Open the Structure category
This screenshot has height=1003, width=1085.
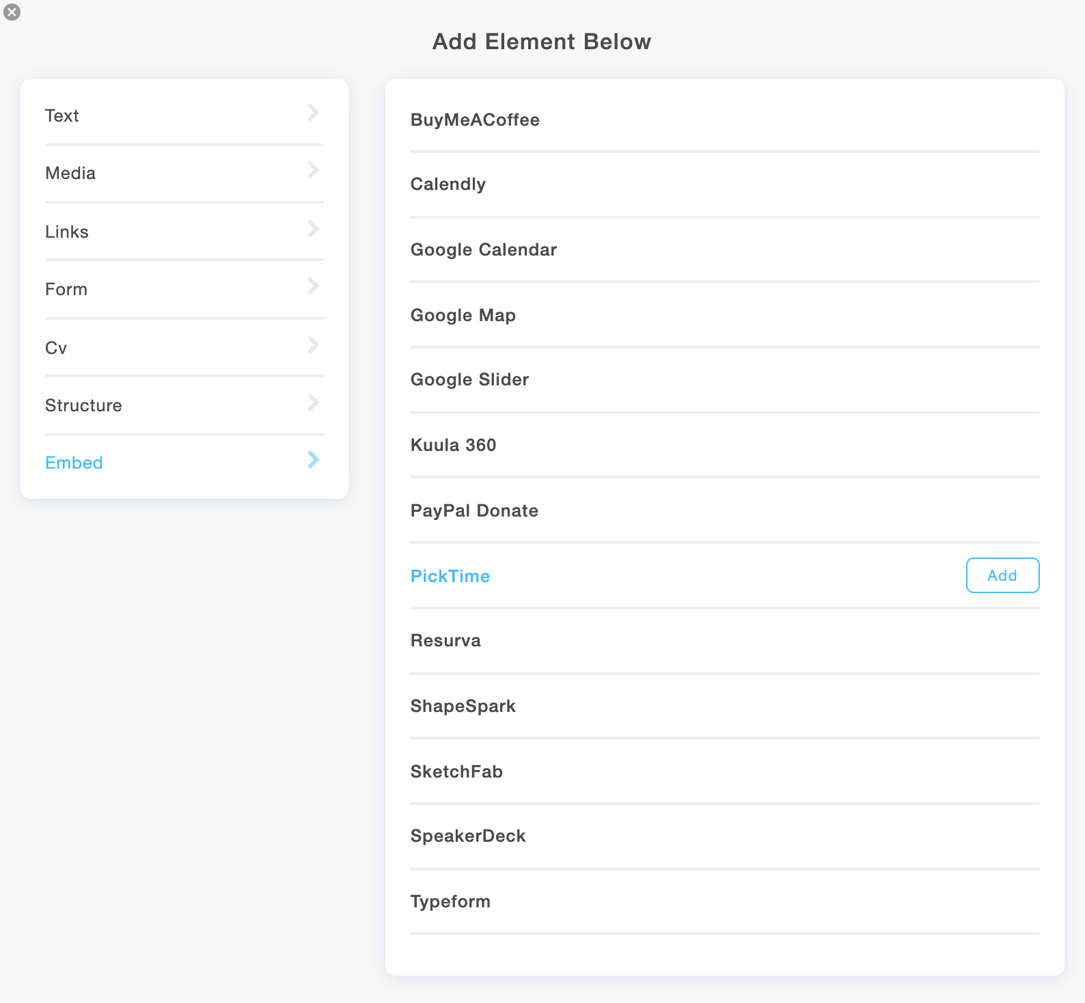click(184, 405)
